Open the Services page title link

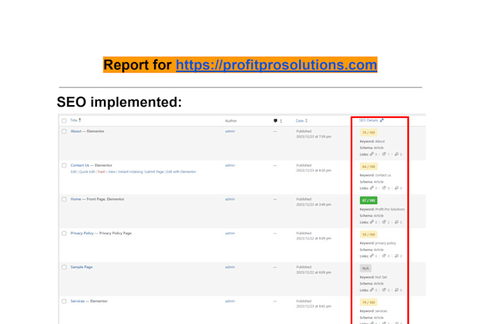[x=77, y=301]
